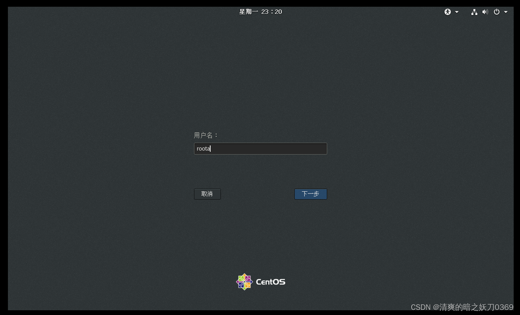The width and height of the screenshot is (520, 315).
Task: Click the 取消 cancel button
Action: point(207,194)
